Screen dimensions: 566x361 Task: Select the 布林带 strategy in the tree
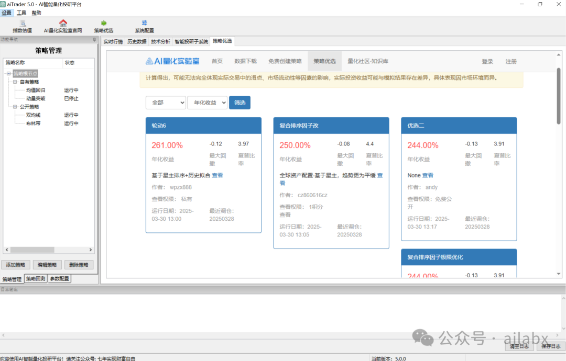tap(34, 123)
